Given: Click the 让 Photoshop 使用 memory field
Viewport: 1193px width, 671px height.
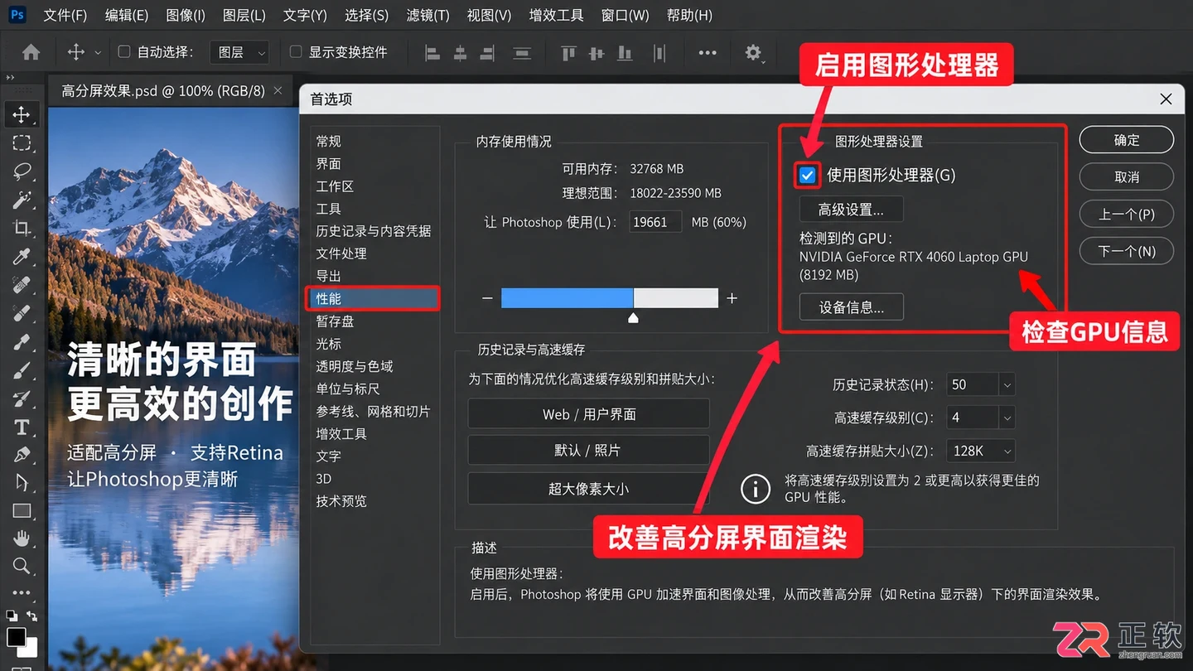Looking at the screenshot, I should [x=655, y=222].
